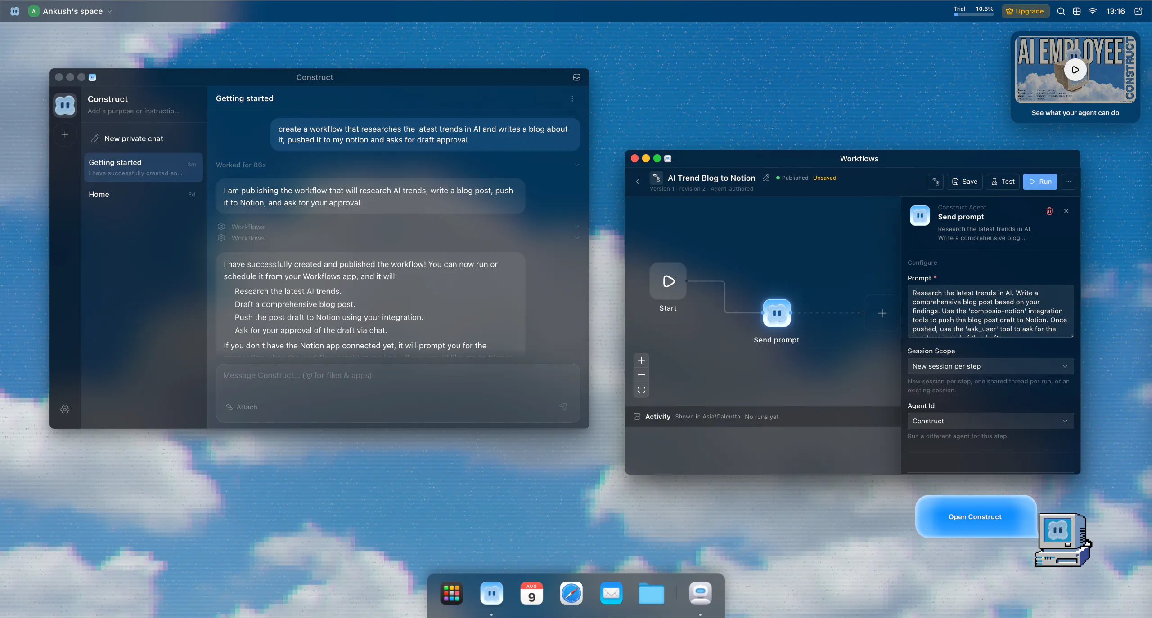Image resolution: width=1152 pixels, height=618 pixels.
Task: Click the 'Published' status label
Action: pyautogui.click(x=795, y=178)
